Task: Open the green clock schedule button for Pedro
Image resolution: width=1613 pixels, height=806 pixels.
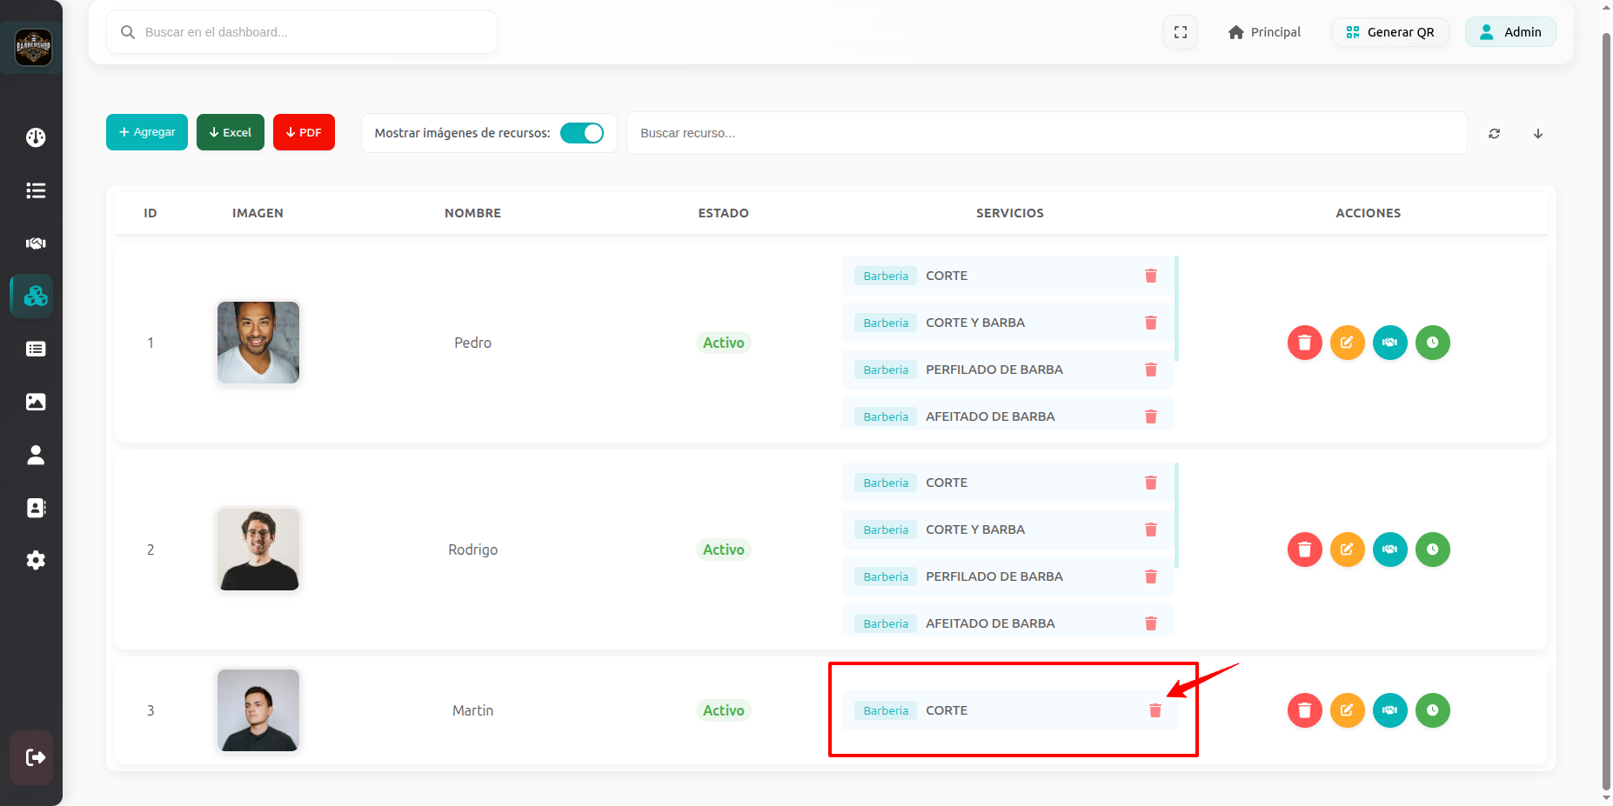Action: [1432, 343]
